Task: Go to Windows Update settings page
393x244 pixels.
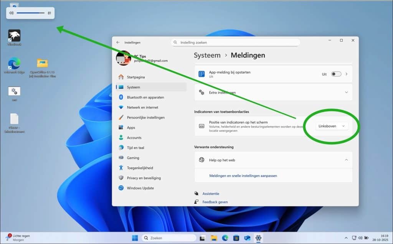Action: click(140, 188)
